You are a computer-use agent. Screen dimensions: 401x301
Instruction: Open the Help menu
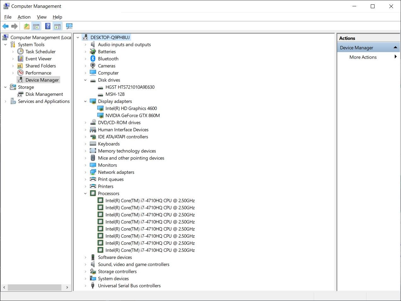click(57, 17)
